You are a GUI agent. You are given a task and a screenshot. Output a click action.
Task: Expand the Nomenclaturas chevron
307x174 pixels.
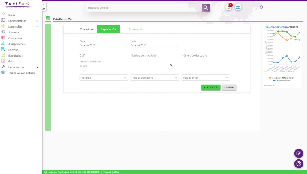37,21
